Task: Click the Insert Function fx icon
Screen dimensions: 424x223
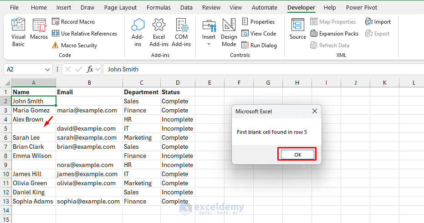Action: [x=90, y=70]
